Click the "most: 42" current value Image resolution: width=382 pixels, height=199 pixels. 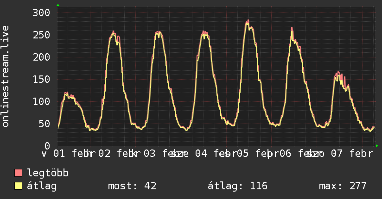click(132, 186)
